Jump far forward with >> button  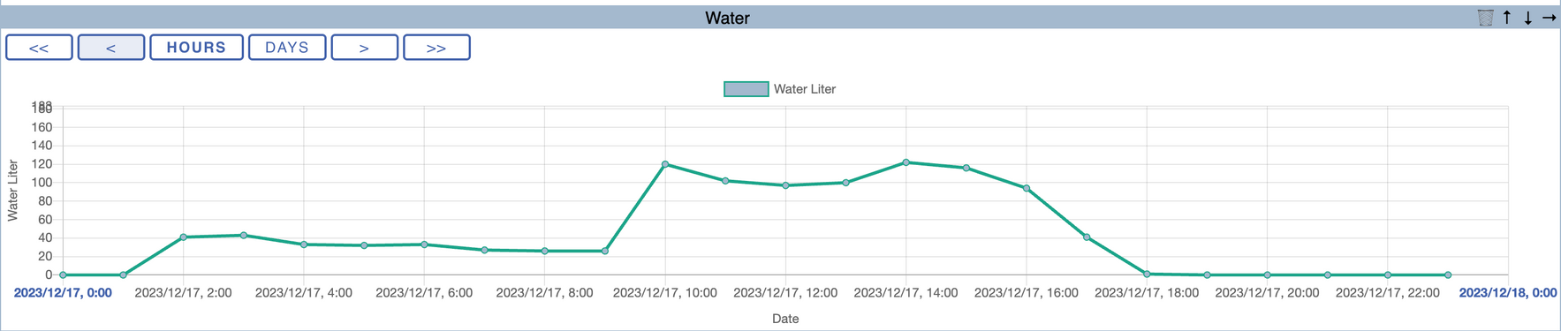click(436, 48)
